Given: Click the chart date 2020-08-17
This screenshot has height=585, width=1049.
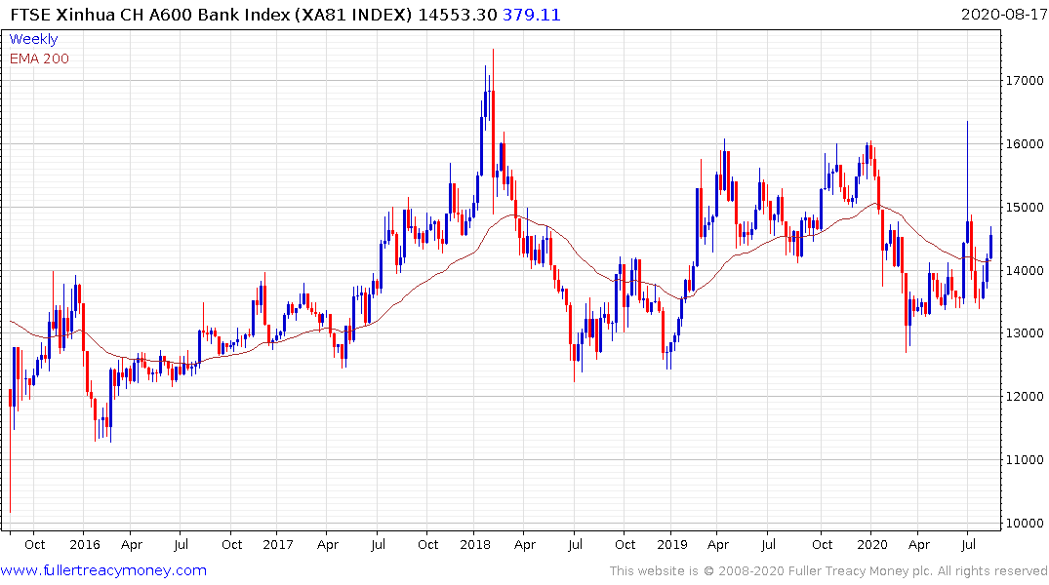Looking at the screenshot, I should click(x=1003, y=14).
